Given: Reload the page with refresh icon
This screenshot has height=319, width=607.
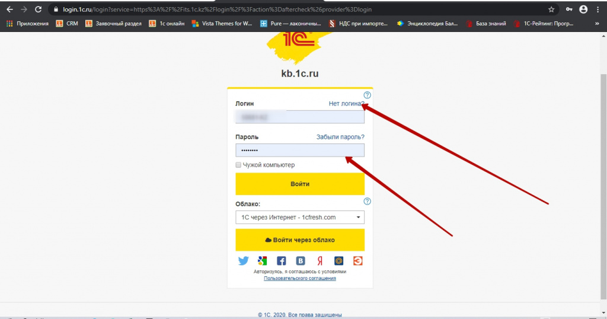Looking at the screenshot, I should 38,9.
